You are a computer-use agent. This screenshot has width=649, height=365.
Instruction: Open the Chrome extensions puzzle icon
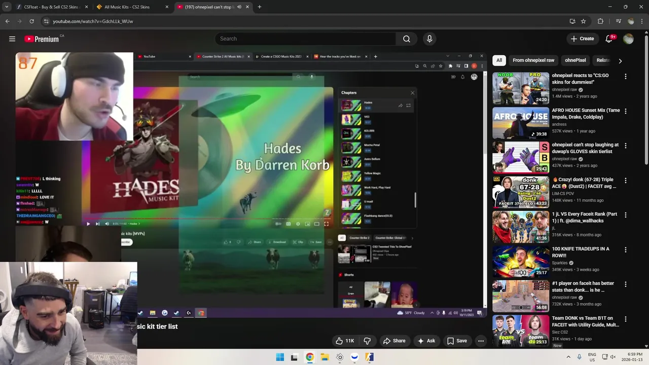[x=601, y=21]
